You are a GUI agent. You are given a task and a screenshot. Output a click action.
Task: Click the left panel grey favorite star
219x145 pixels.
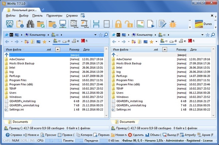point(100,35)
